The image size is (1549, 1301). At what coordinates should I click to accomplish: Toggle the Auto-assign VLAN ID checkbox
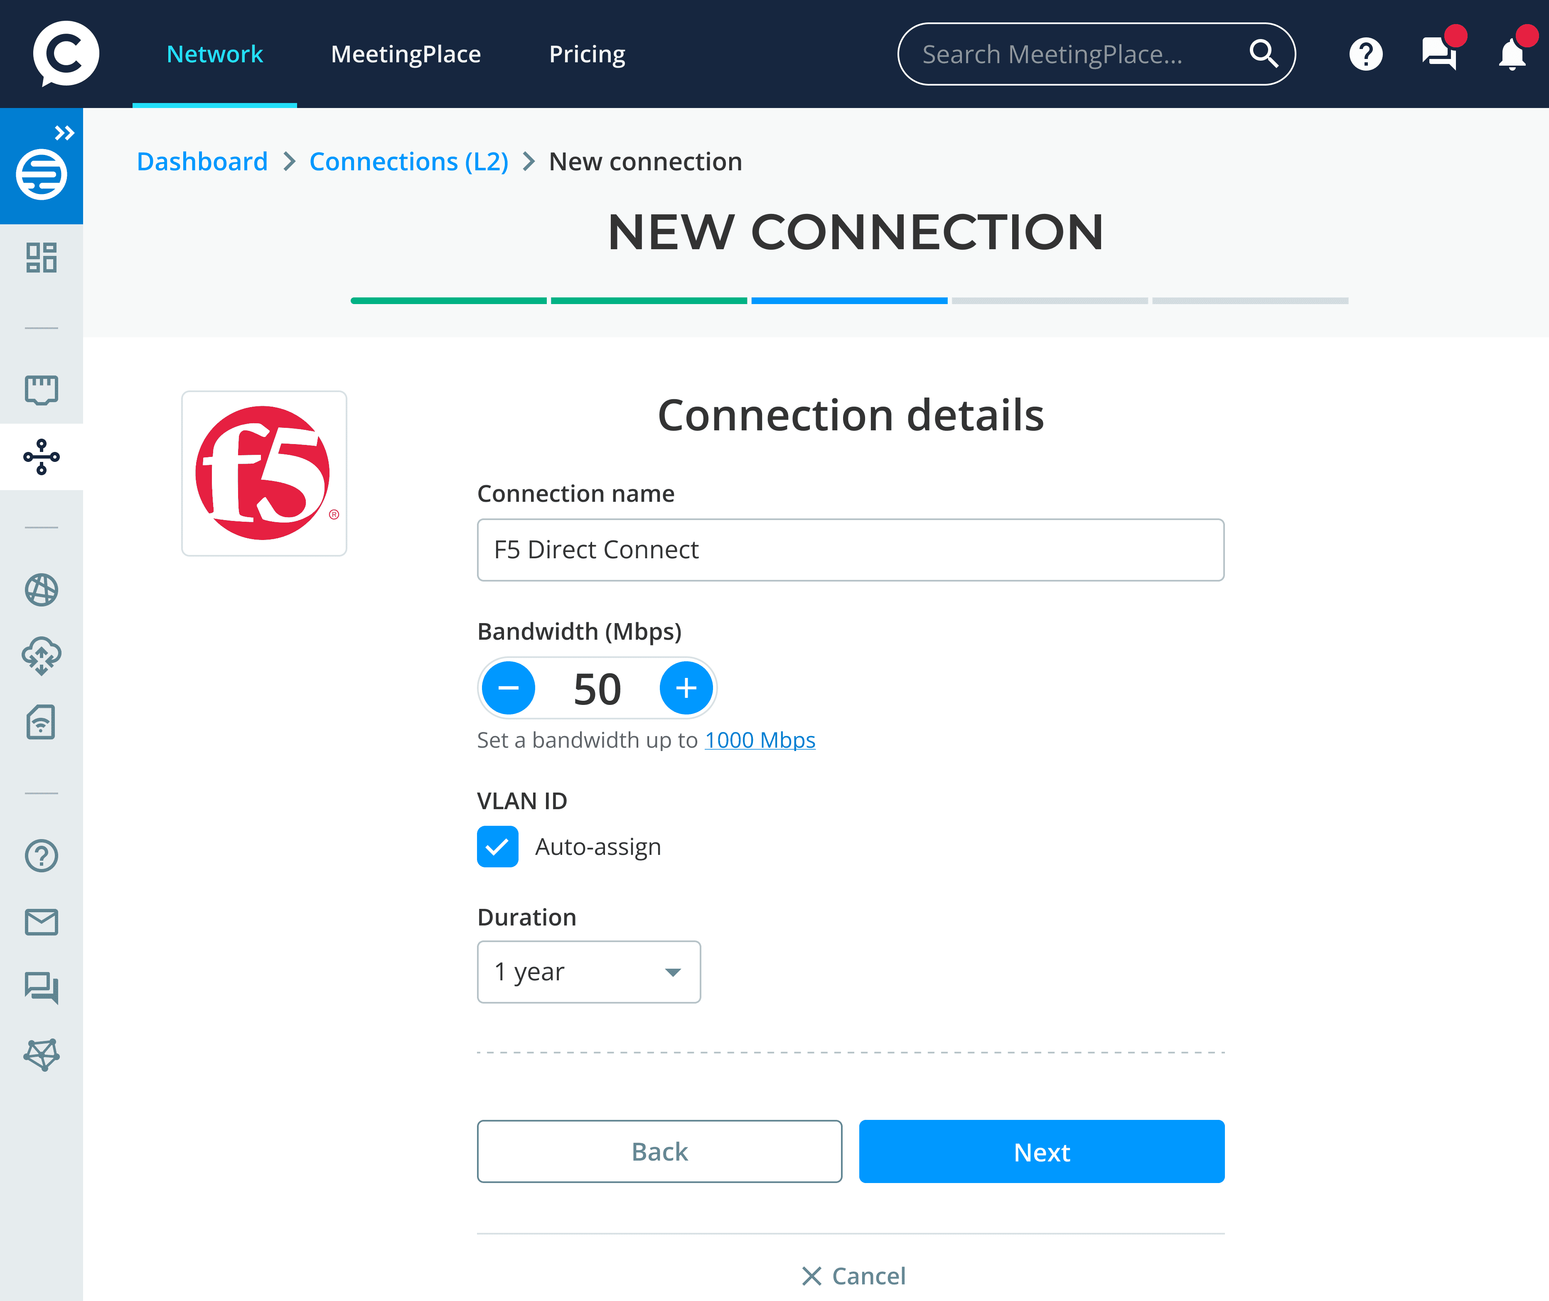click(x=498, y=847)
